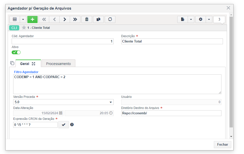
Task: Delete the current record
Action: 87,19
